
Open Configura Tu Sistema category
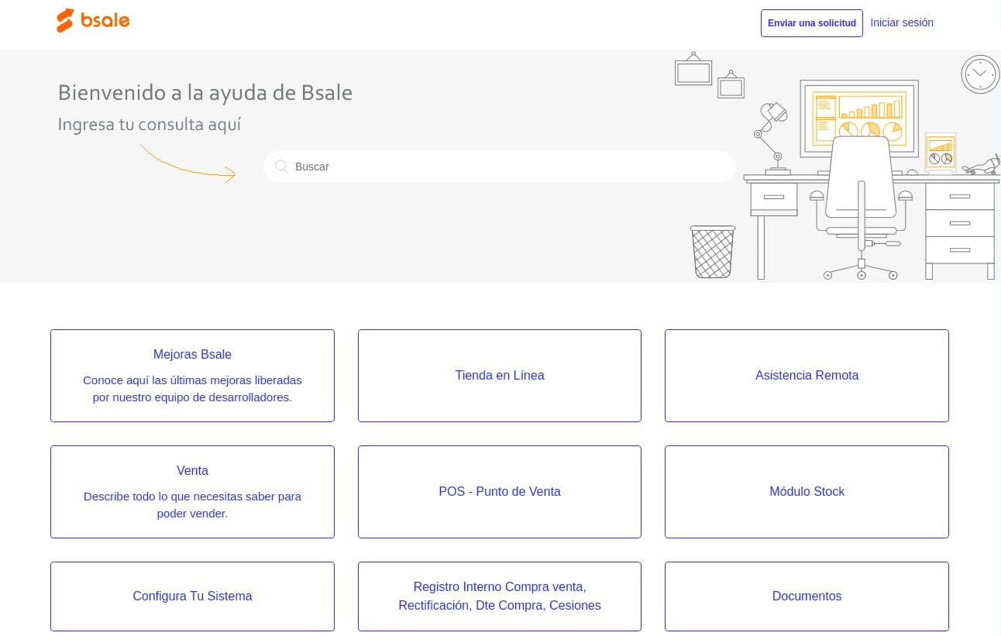coord(192,596)
